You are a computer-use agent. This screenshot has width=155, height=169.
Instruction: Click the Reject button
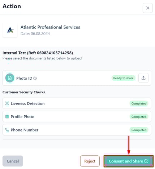90,161
